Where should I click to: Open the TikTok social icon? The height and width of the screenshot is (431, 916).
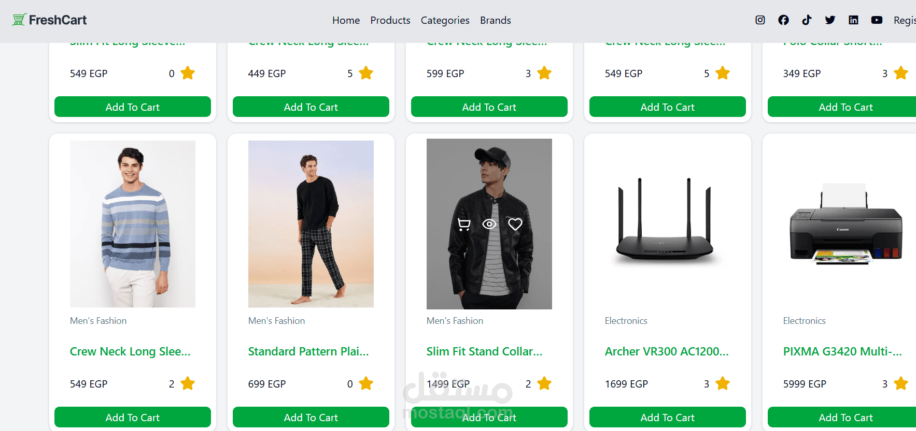pyautogui.click(x=807, y=20)
